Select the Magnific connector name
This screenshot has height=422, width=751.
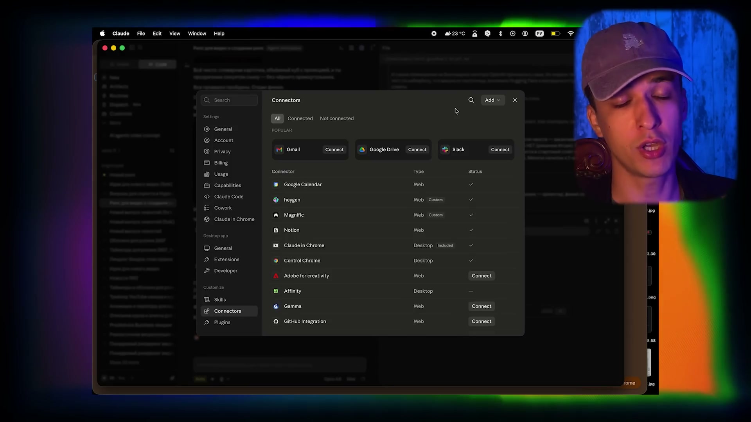[294, 215]
